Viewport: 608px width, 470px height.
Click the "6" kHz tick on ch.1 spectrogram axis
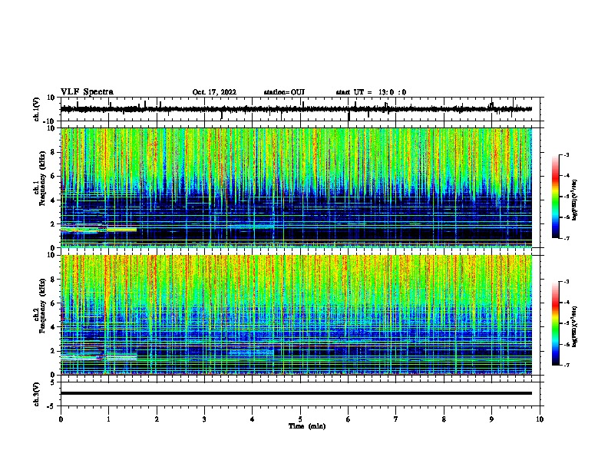tap(54, 176)
